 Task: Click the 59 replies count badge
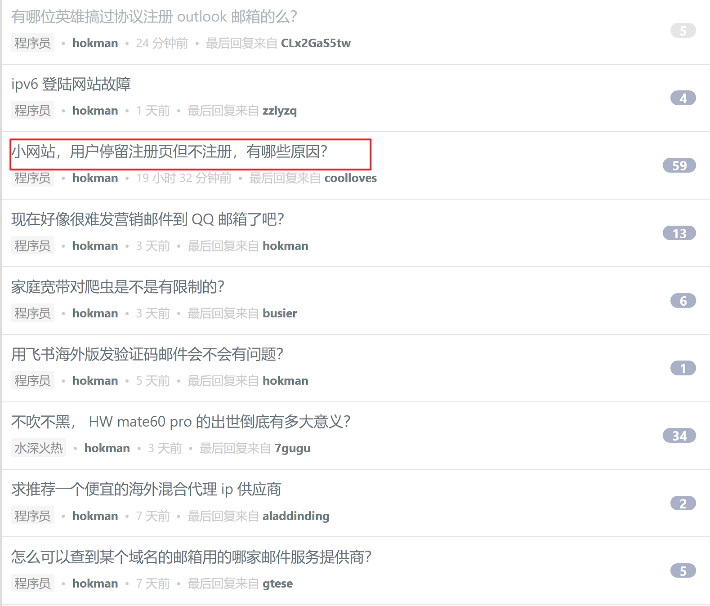coord(679,165)
